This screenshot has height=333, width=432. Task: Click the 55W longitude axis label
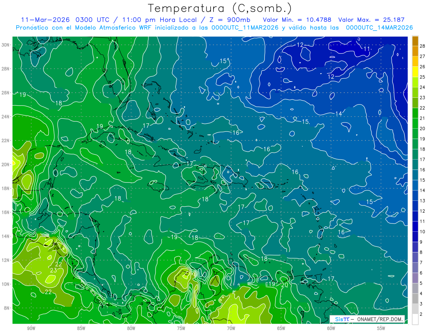[x=381, y=328]
